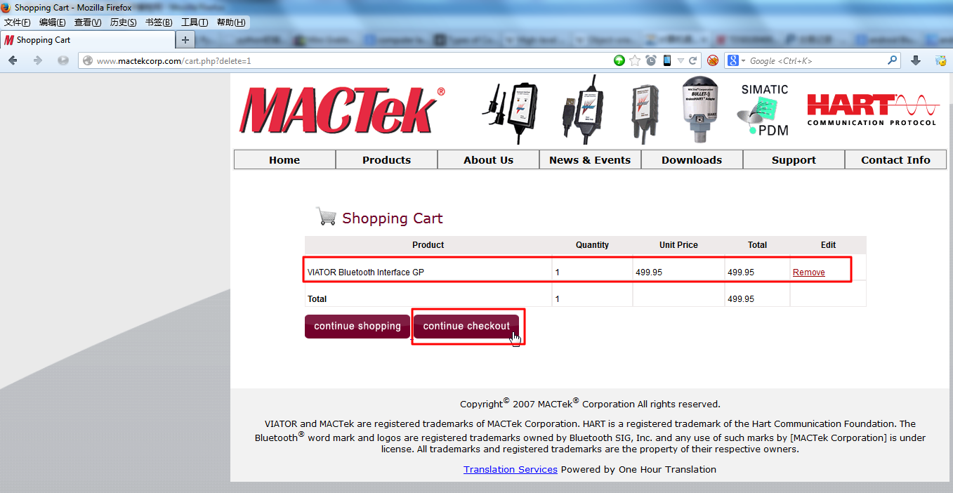Expand the address bar history dropdown arrow
Image resolution: width=953 pixels, height=493 pixels.
[680, 61]
